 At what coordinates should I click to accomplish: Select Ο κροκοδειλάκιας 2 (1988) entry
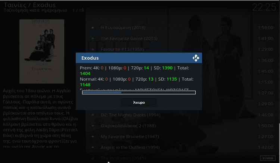coord(128,126)
